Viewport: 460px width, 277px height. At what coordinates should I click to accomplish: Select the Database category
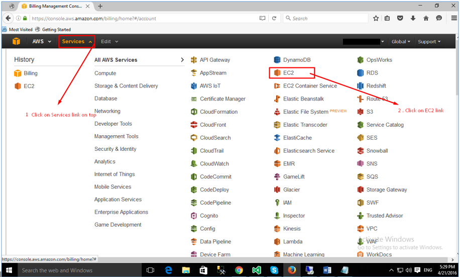(x=105, y=99)
